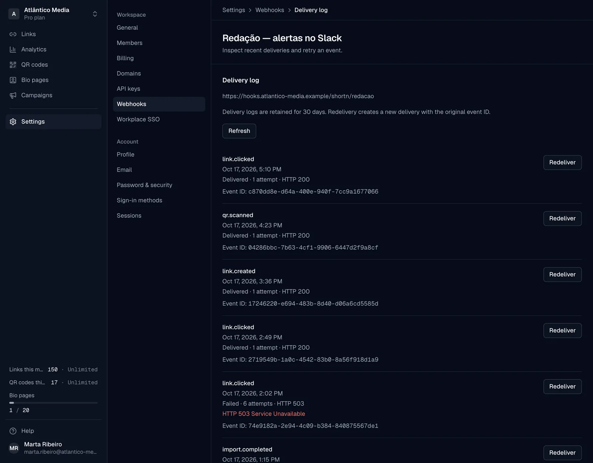
Task: Click Links this month usage row
Action: click(x=53, y=370)
